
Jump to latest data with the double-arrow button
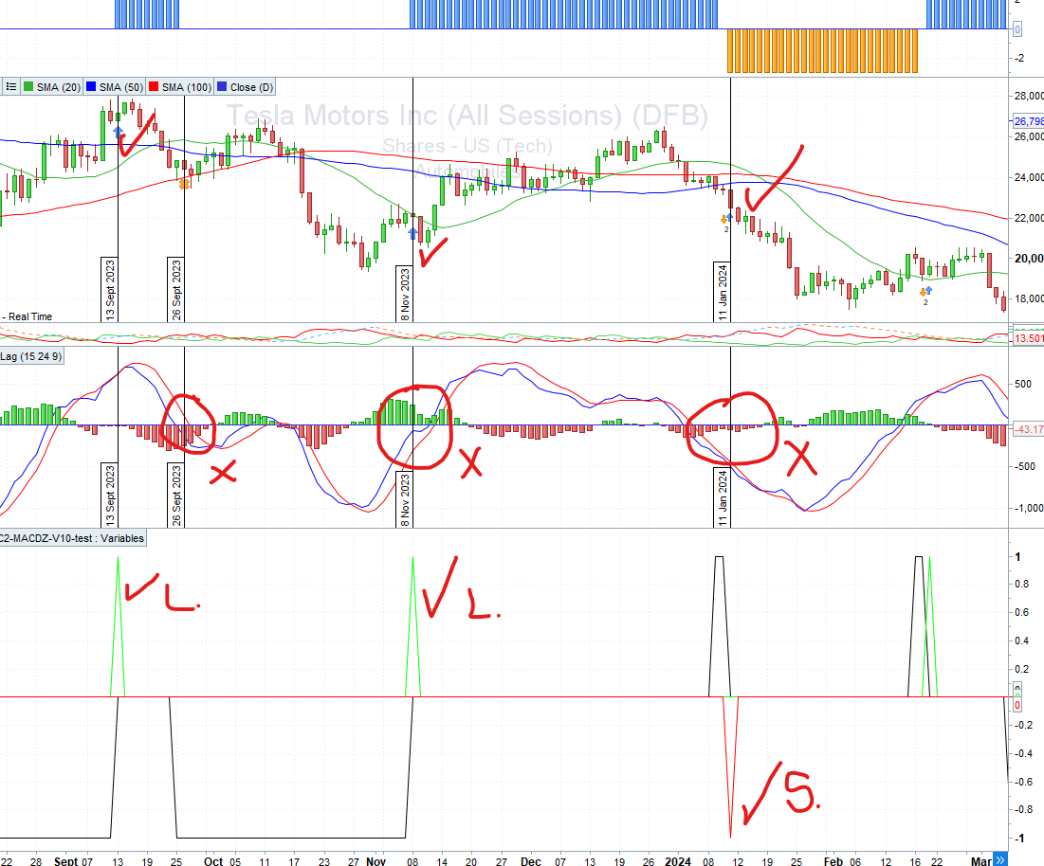point(1000,860)
